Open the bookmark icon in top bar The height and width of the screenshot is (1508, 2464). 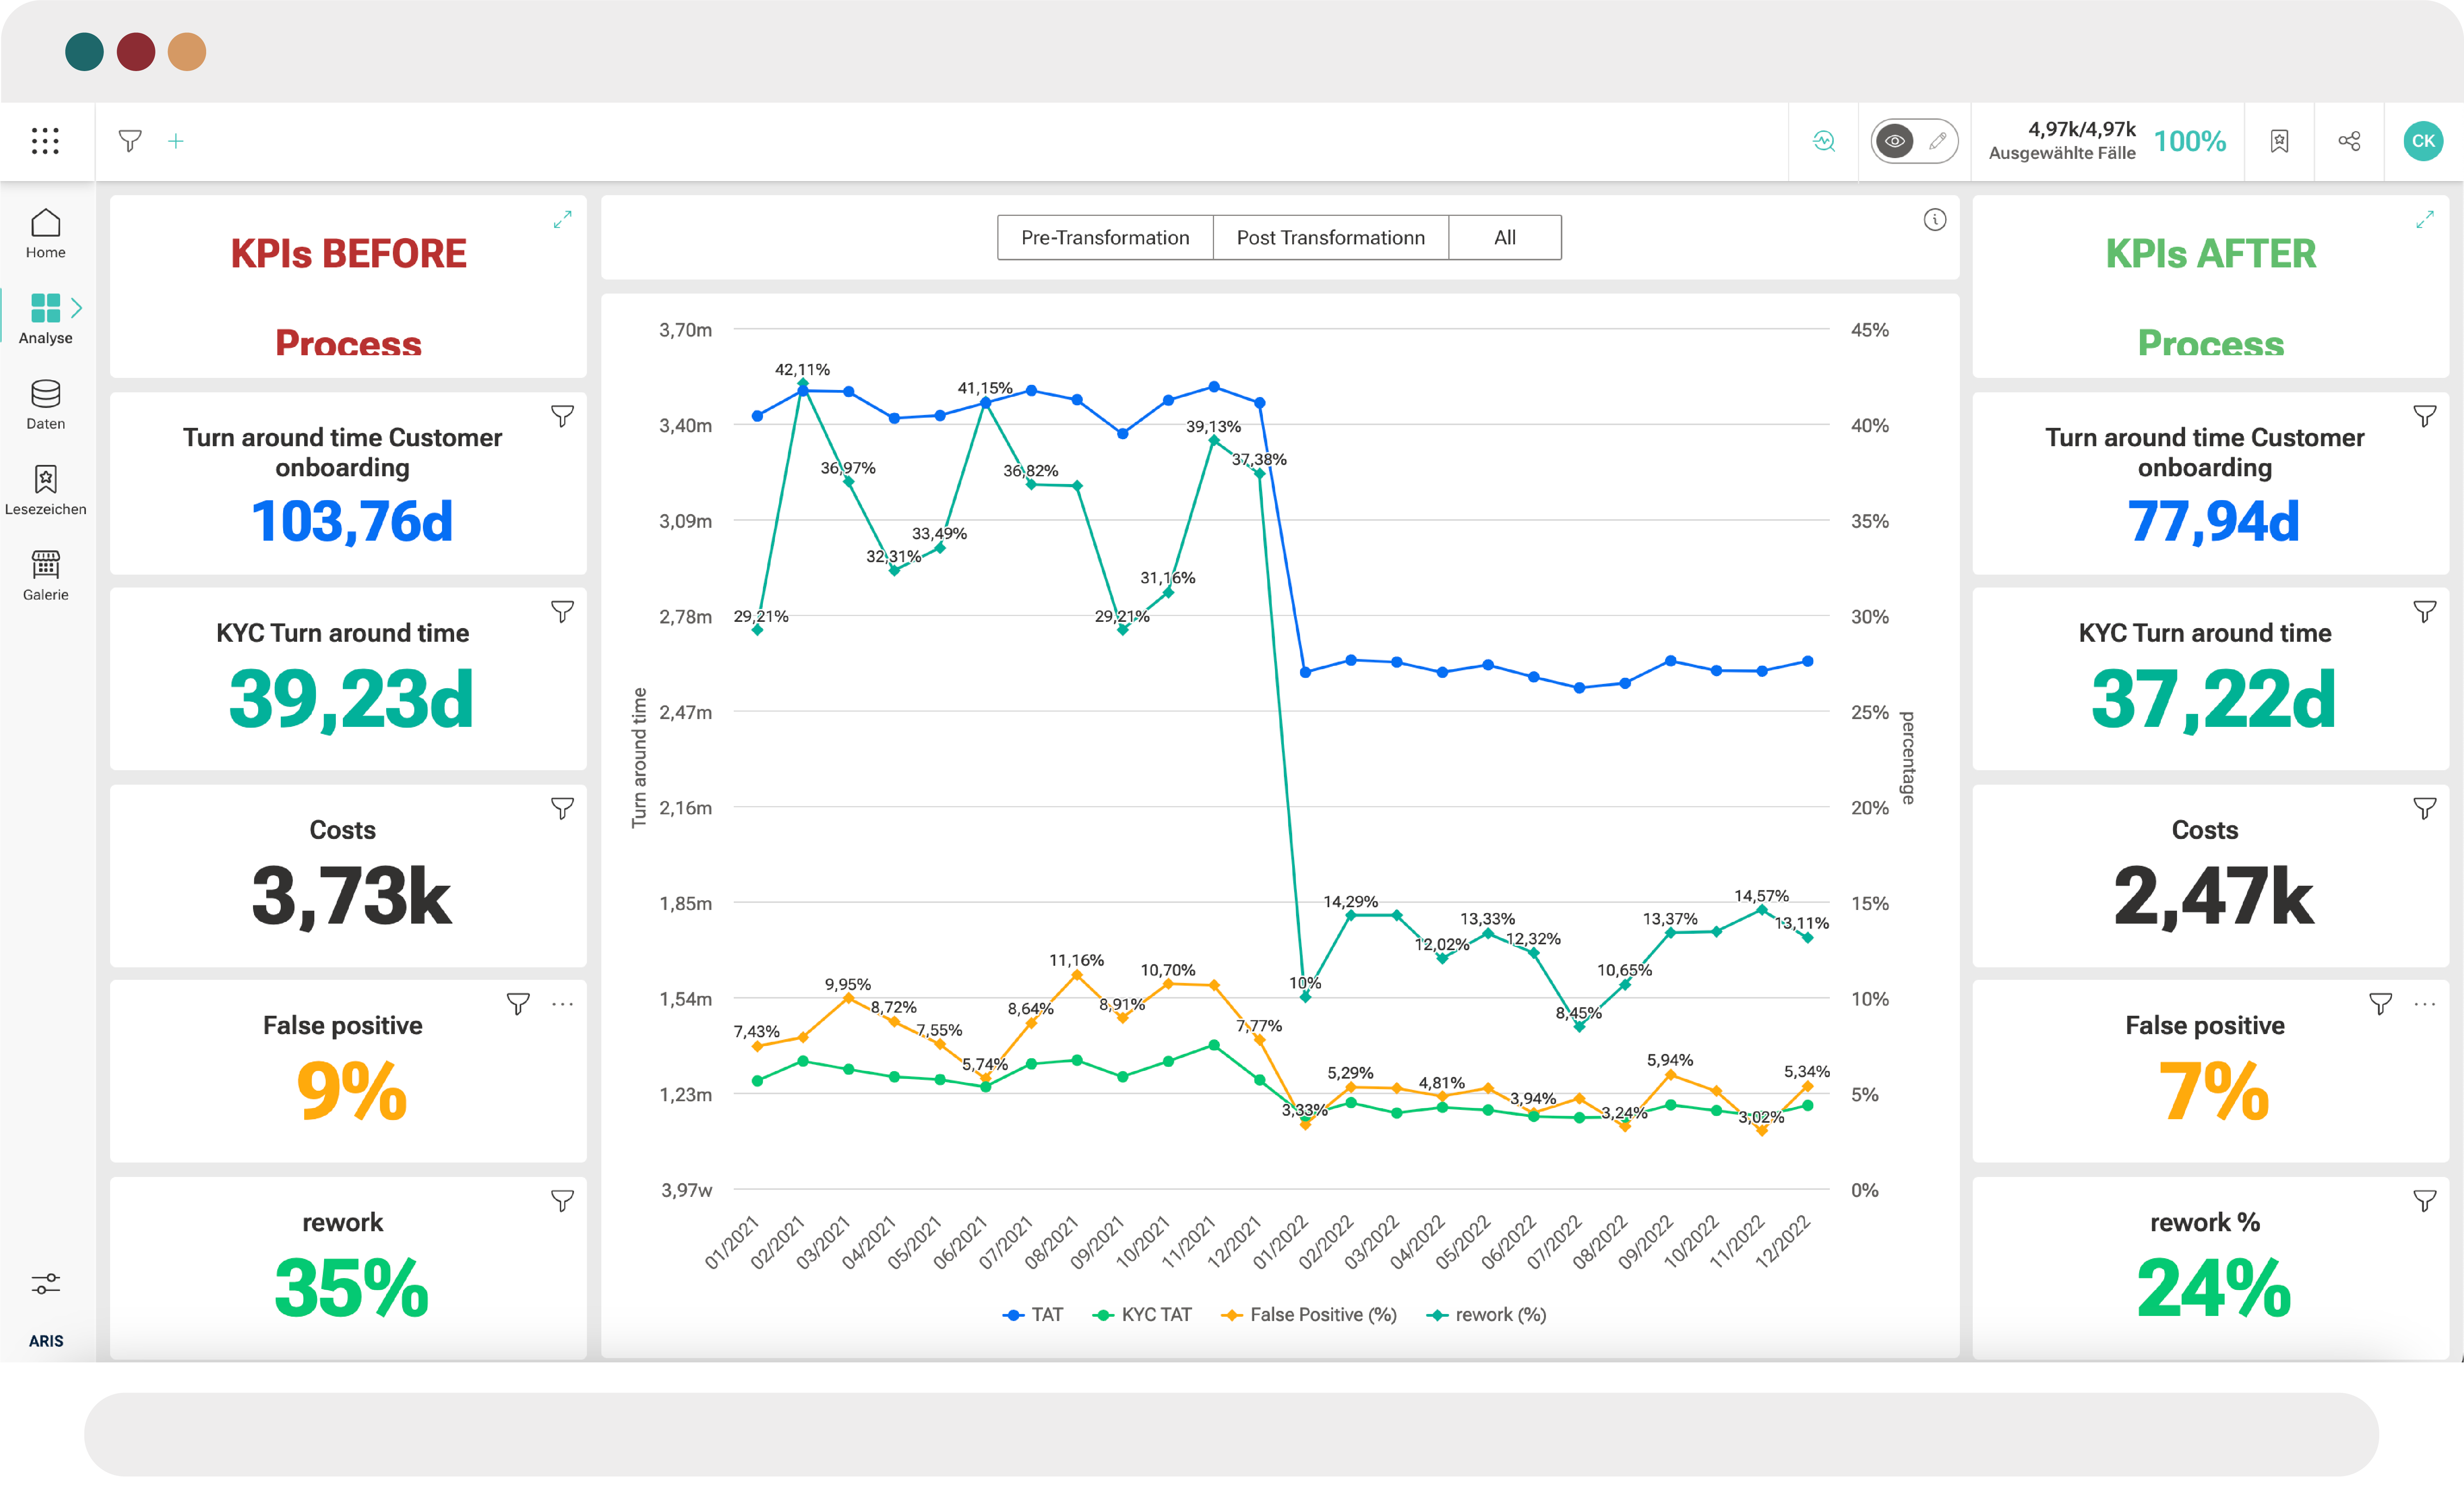click(2279, 141)
